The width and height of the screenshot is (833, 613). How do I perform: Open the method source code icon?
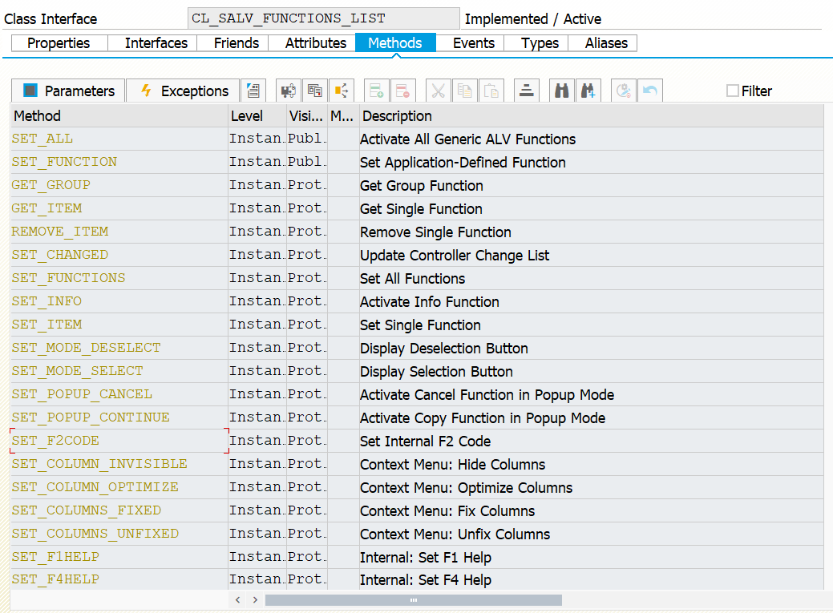(x=253, y=91)
